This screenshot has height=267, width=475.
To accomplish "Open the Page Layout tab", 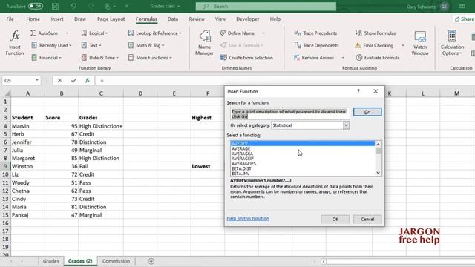I will pyautogui.click(x=111, y=19).
